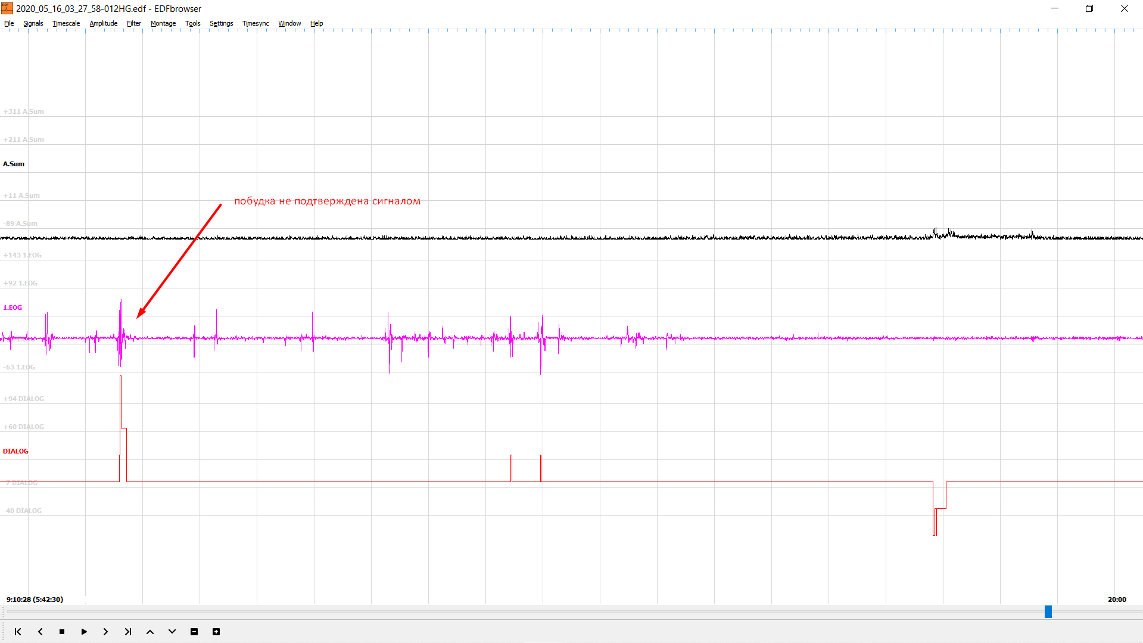The height and width of the screenshot is (643, 1143).
Task: Open the File menu
Action: coord(9,23)
